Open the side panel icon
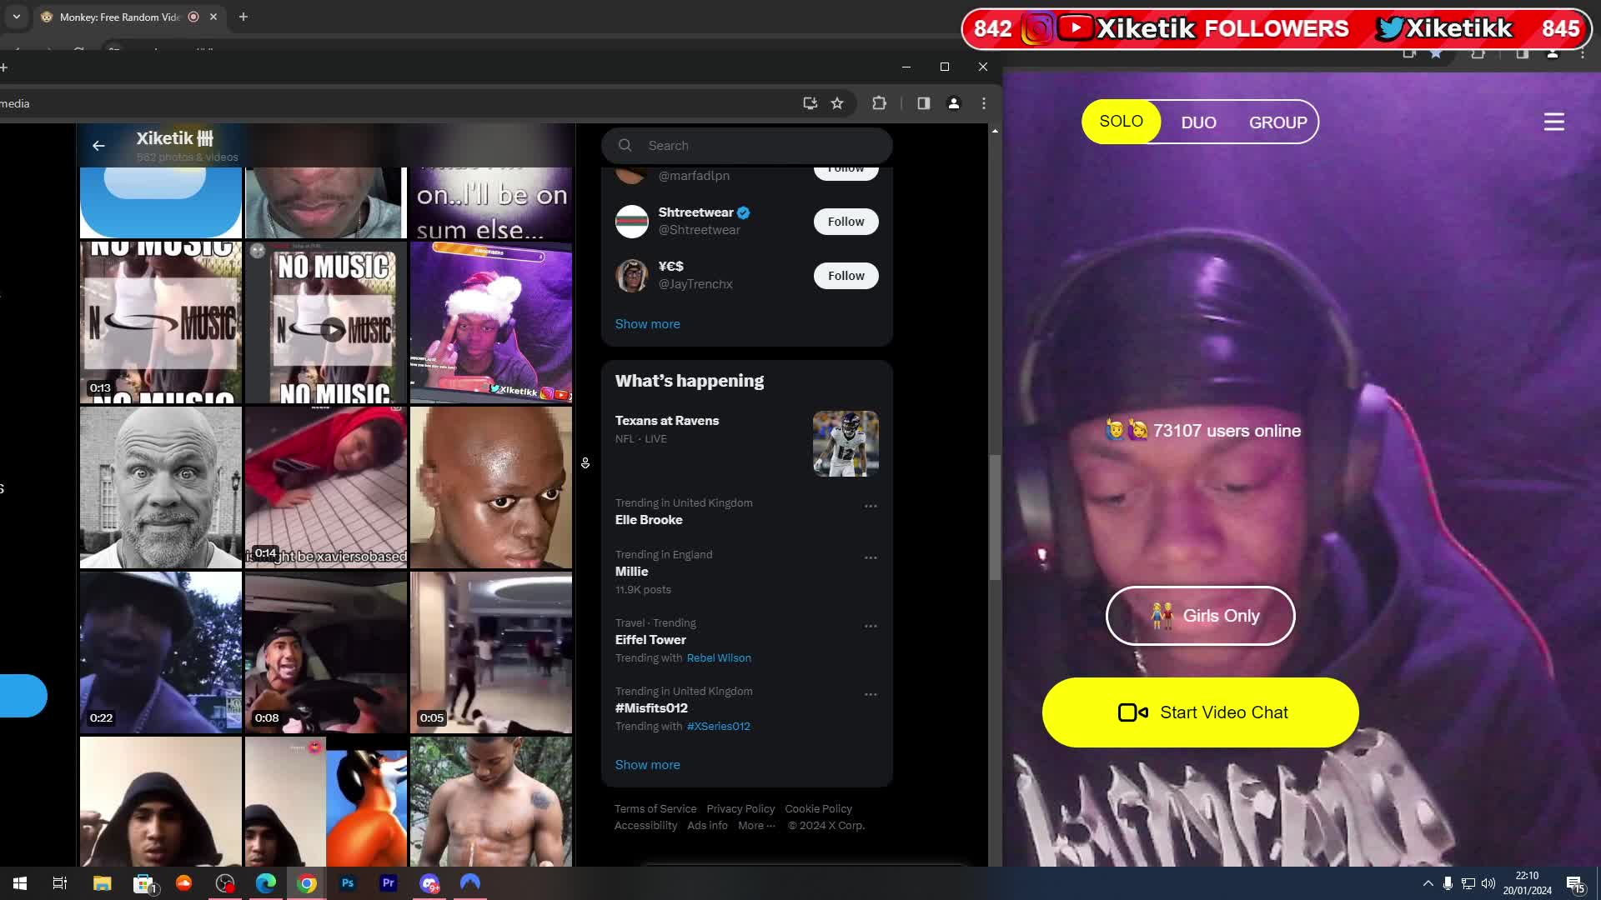This screenshot has width=1601, height=900. pyautogui.click(x=923, y=103)
